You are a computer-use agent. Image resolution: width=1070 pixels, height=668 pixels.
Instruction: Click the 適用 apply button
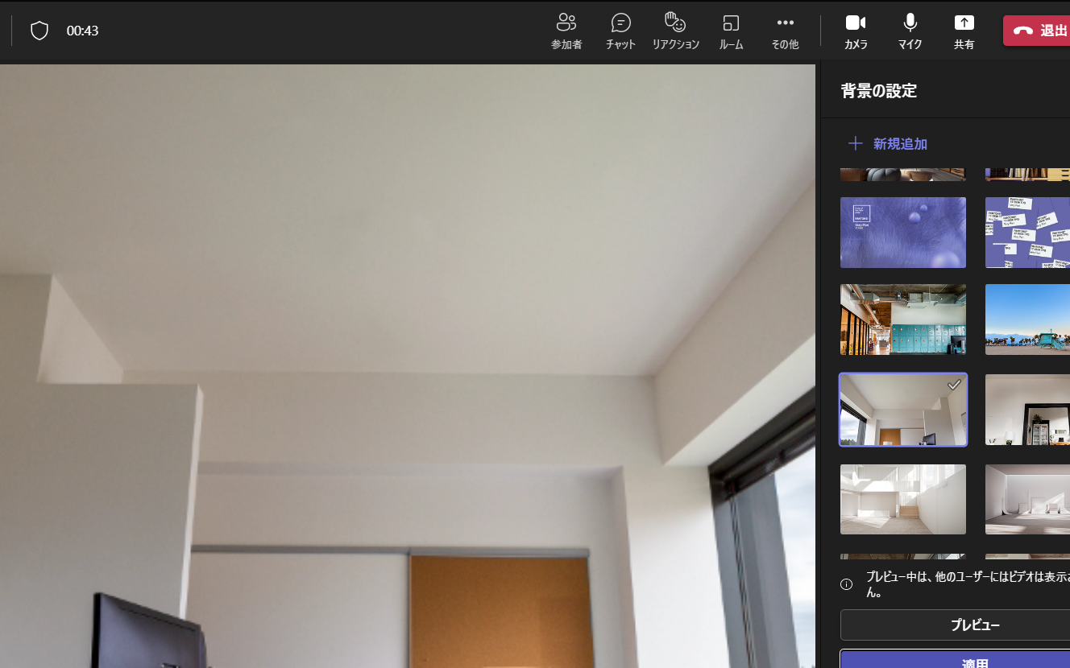click(x=955, y=659)
